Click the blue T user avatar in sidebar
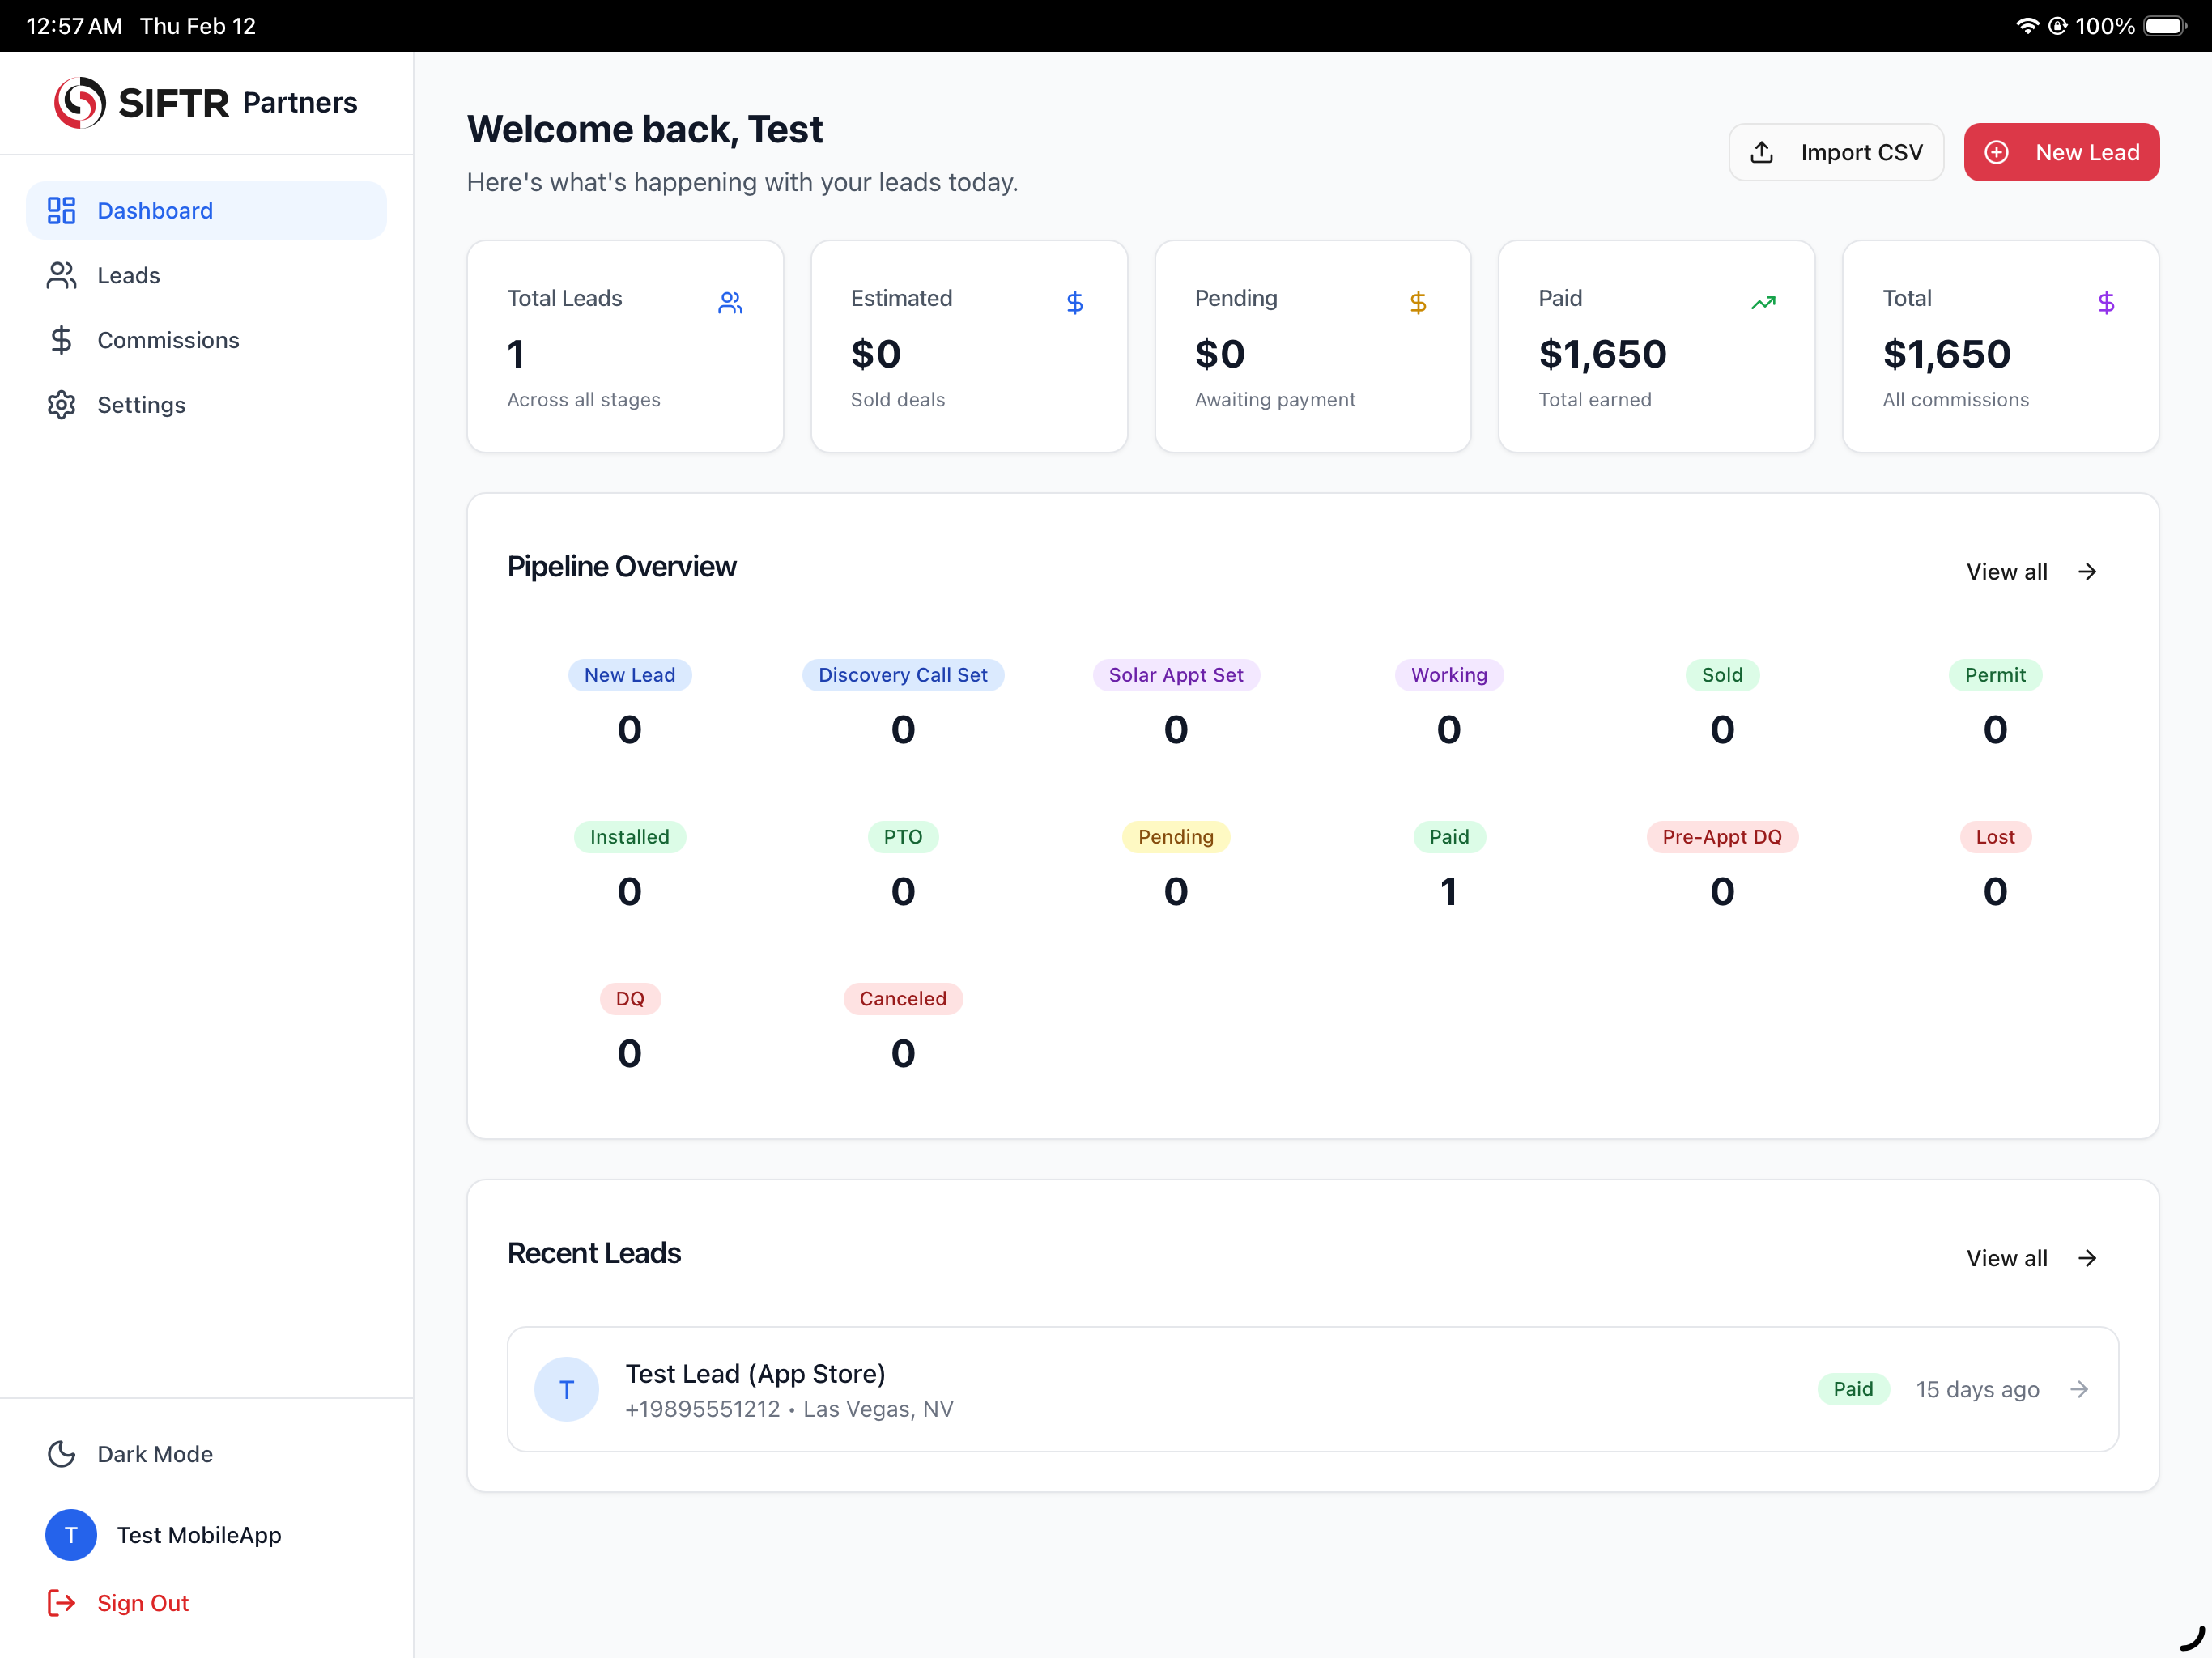The width and height of the screenshot is (2212, 1658). click(71, 1535)
